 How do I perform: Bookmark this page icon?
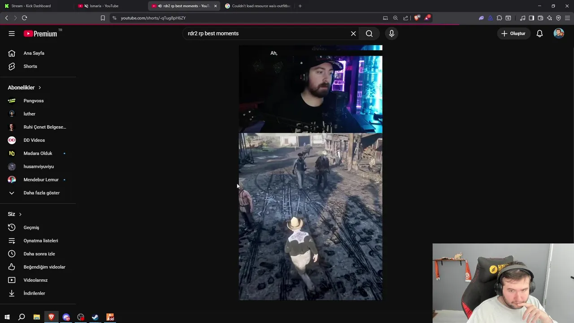pos(103,18)
